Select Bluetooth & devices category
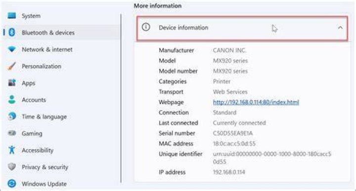Screen dimensions: 356x191 (x=48, y=33)
